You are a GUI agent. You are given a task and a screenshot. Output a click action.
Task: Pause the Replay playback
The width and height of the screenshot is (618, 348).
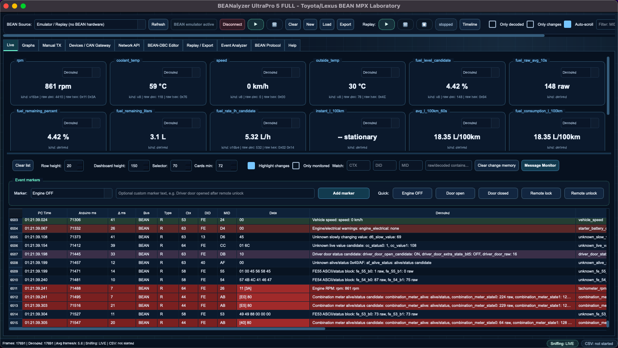(x=405, y=24)
